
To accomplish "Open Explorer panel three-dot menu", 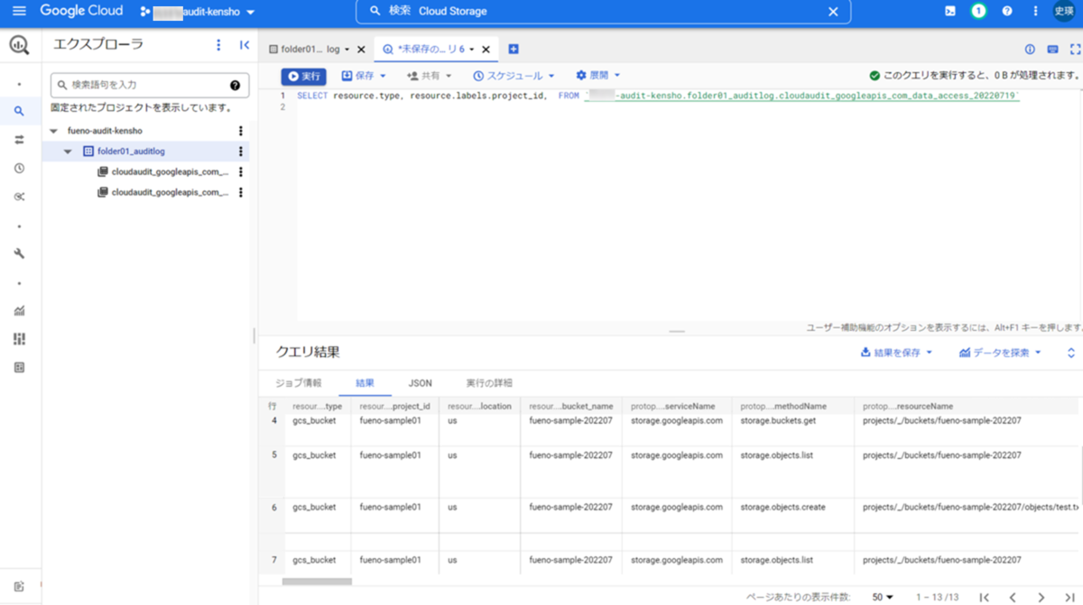I will click(x=218, y=45).
